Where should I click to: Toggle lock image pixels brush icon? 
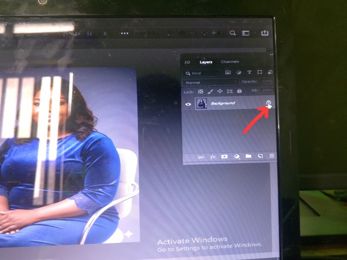tap(210, 91)
